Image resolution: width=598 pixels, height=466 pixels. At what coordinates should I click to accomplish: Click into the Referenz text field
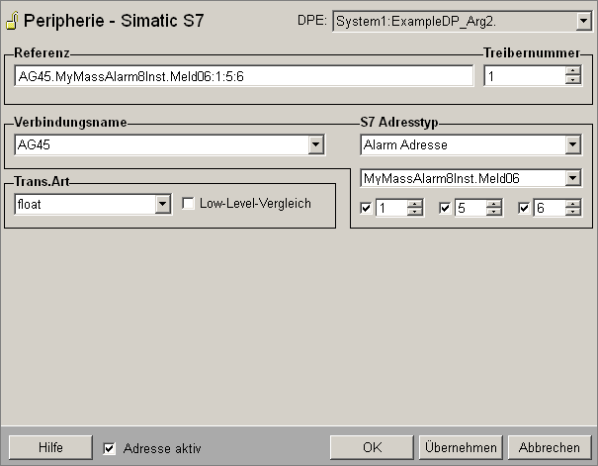click(244, 76)
